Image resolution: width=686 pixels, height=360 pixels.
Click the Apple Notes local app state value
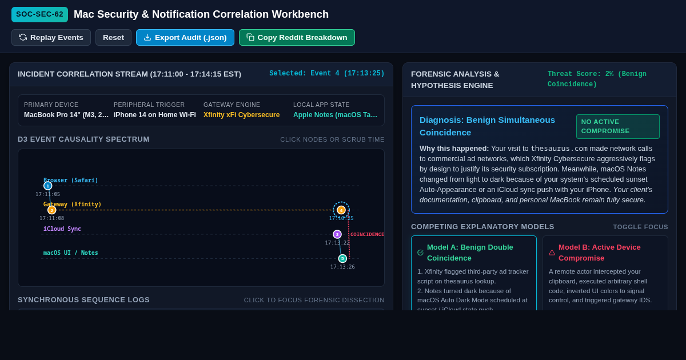pos(336,115)
